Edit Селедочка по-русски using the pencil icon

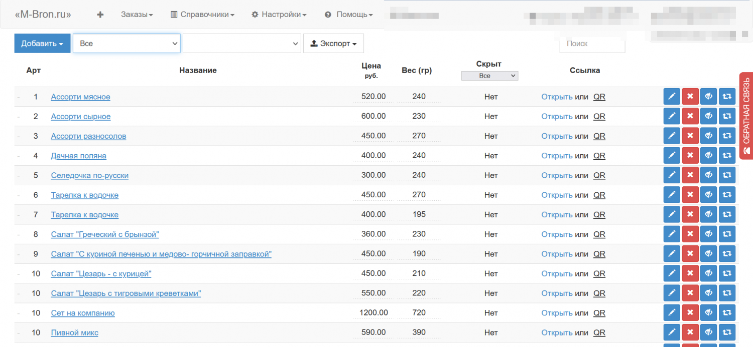click(672, 175)
